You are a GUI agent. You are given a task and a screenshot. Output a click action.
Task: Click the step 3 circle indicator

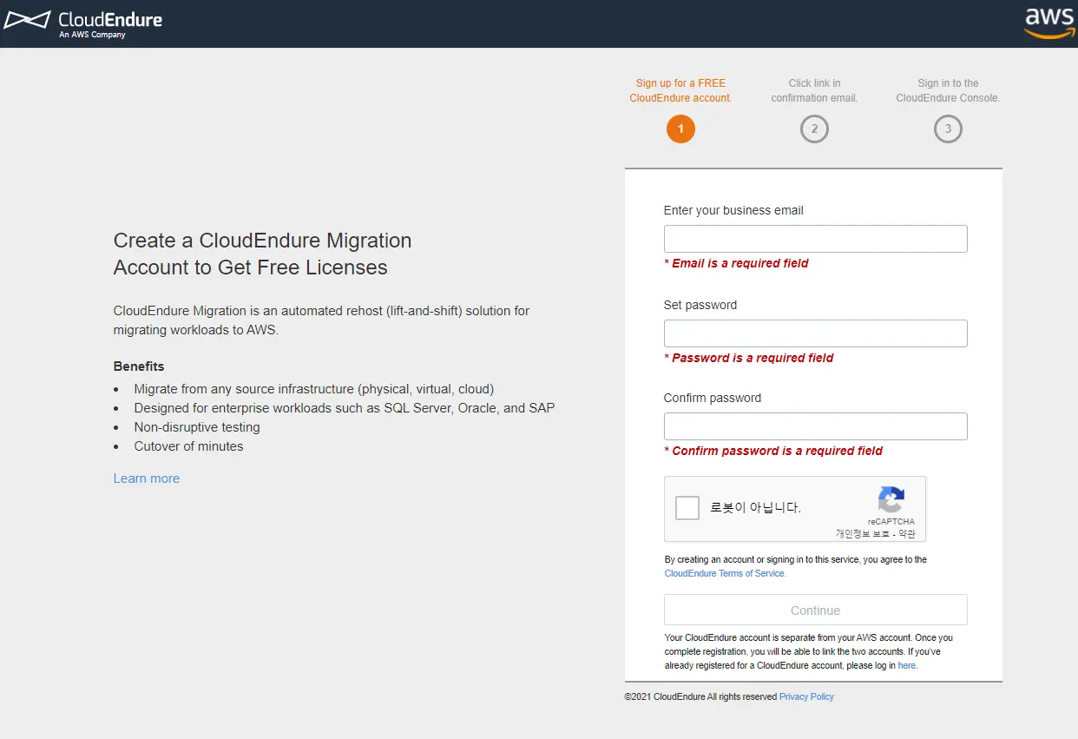pyautogui.click(x=948, y=129)
